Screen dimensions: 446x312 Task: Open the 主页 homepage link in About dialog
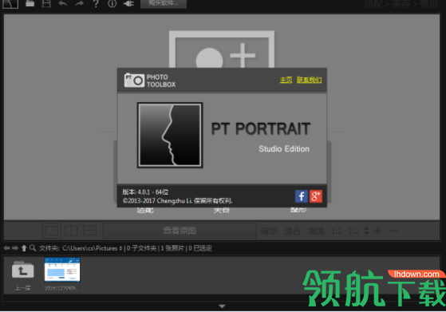point(286,80)
